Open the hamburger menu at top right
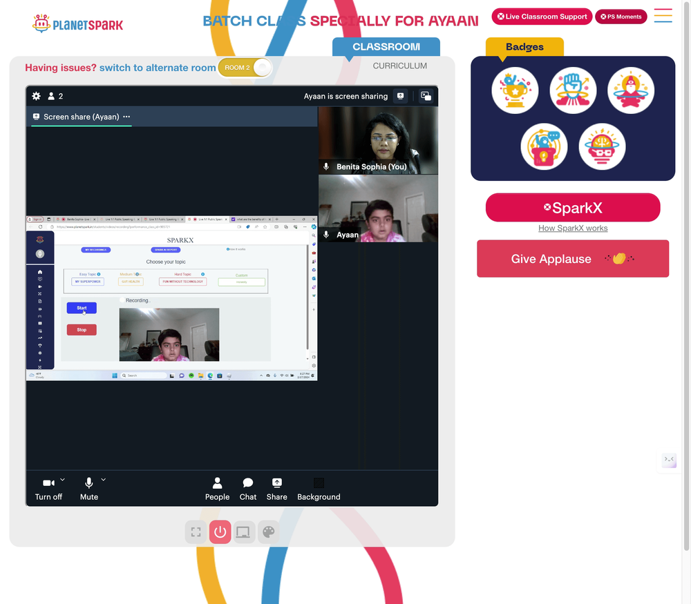Viewport: 691px width, 604px height. click(663, 16)
